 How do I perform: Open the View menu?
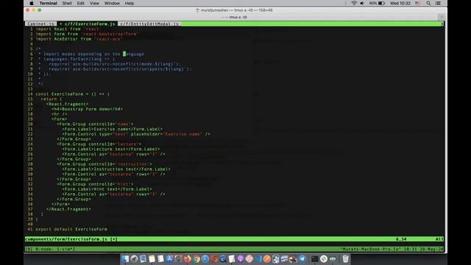pos(94,3)
